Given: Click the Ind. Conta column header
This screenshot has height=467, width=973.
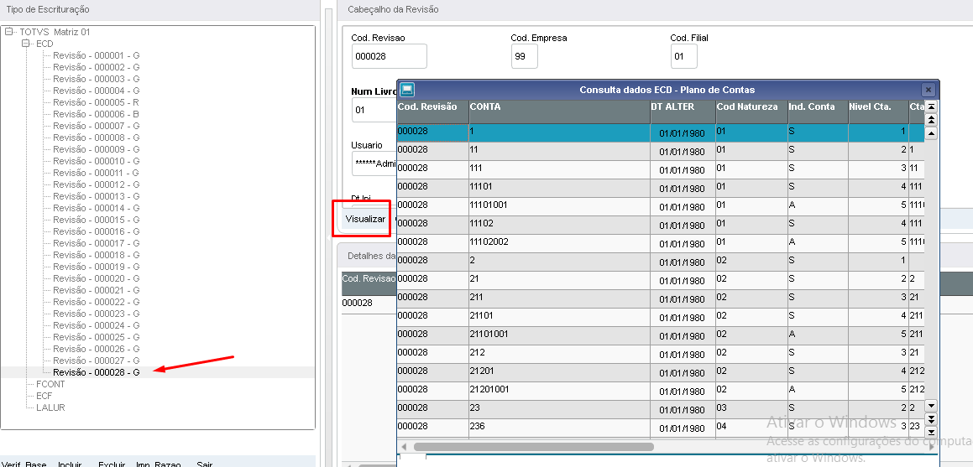Looking at the screenshot, I should [x=818, y=112].
